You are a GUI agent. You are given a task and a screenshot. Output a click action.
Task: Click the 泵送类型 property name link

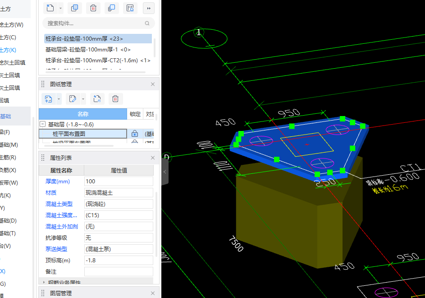[56, 249]
